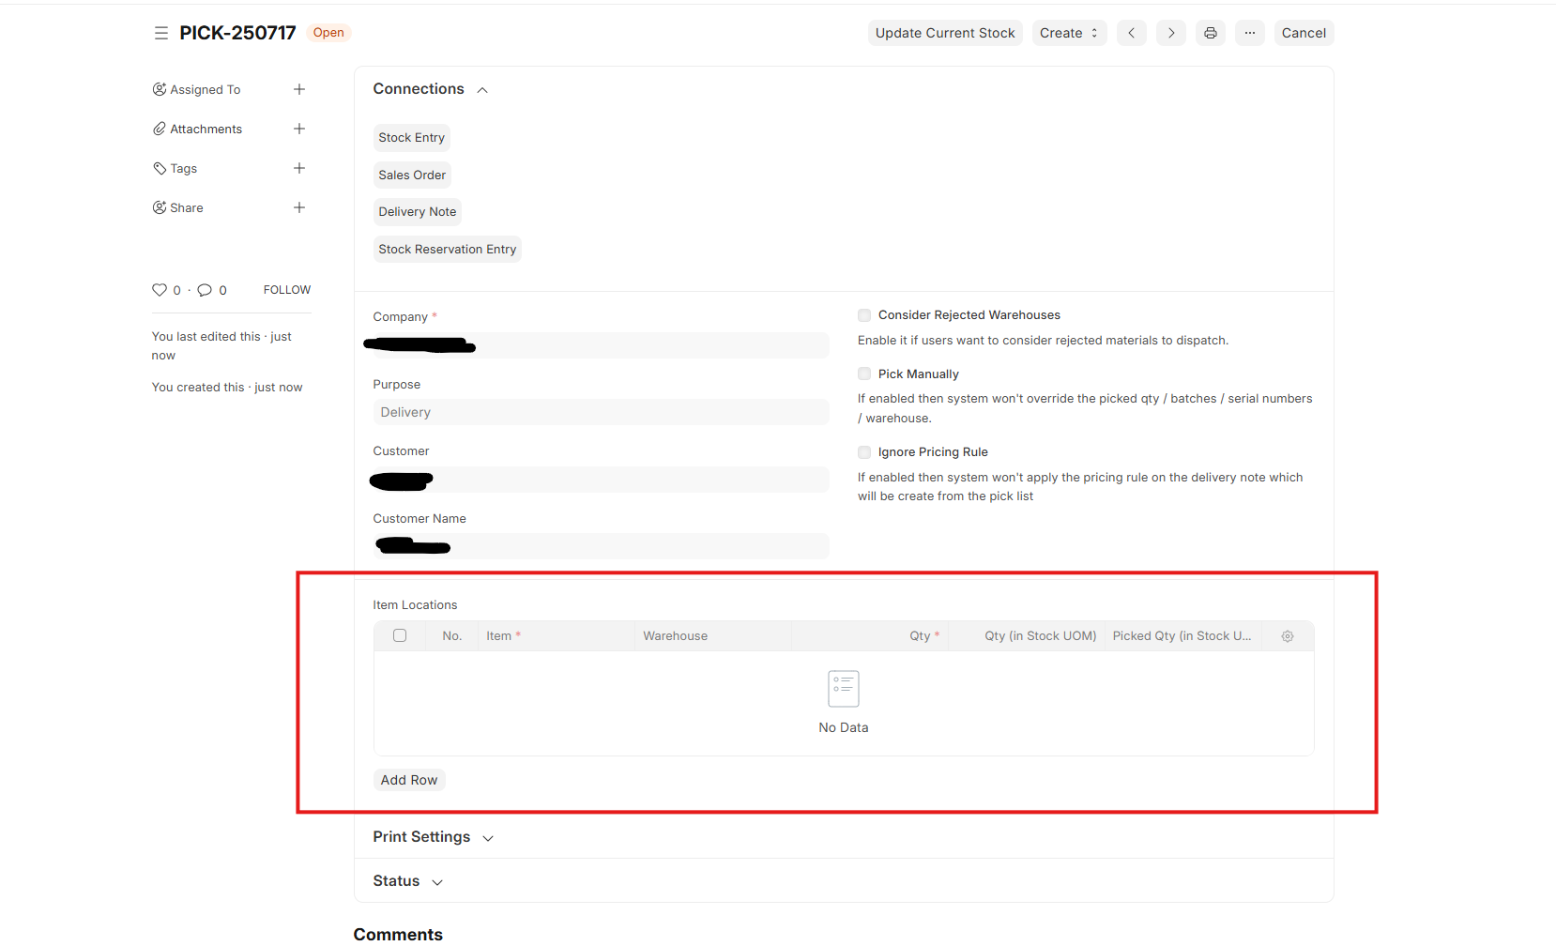Click Add Row button
The width and height of the screenshot is (1556, 946).
pyautogui.click(x=409, y=780)
